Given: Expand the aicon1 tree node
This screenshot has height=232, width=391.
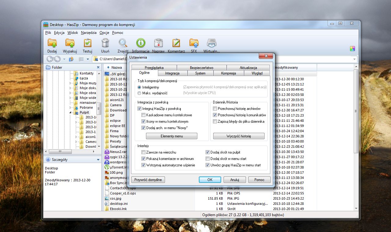Looking at the screenshot, I should 76,137.
